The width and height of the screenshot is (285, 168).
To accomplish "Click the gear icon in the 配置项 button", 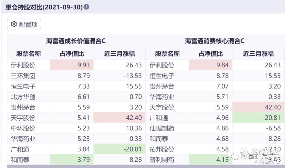I will (14, 24).
